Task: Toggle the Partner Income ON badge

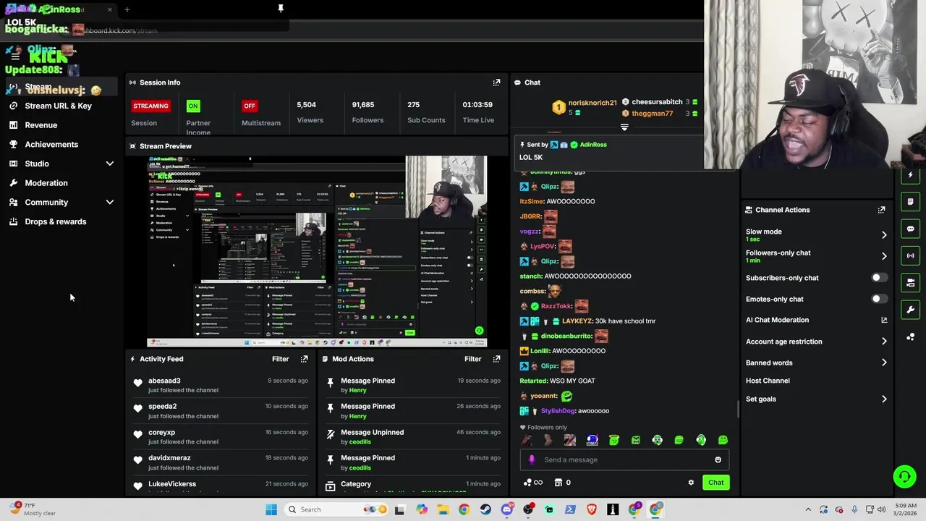Action: coord(193,106)
